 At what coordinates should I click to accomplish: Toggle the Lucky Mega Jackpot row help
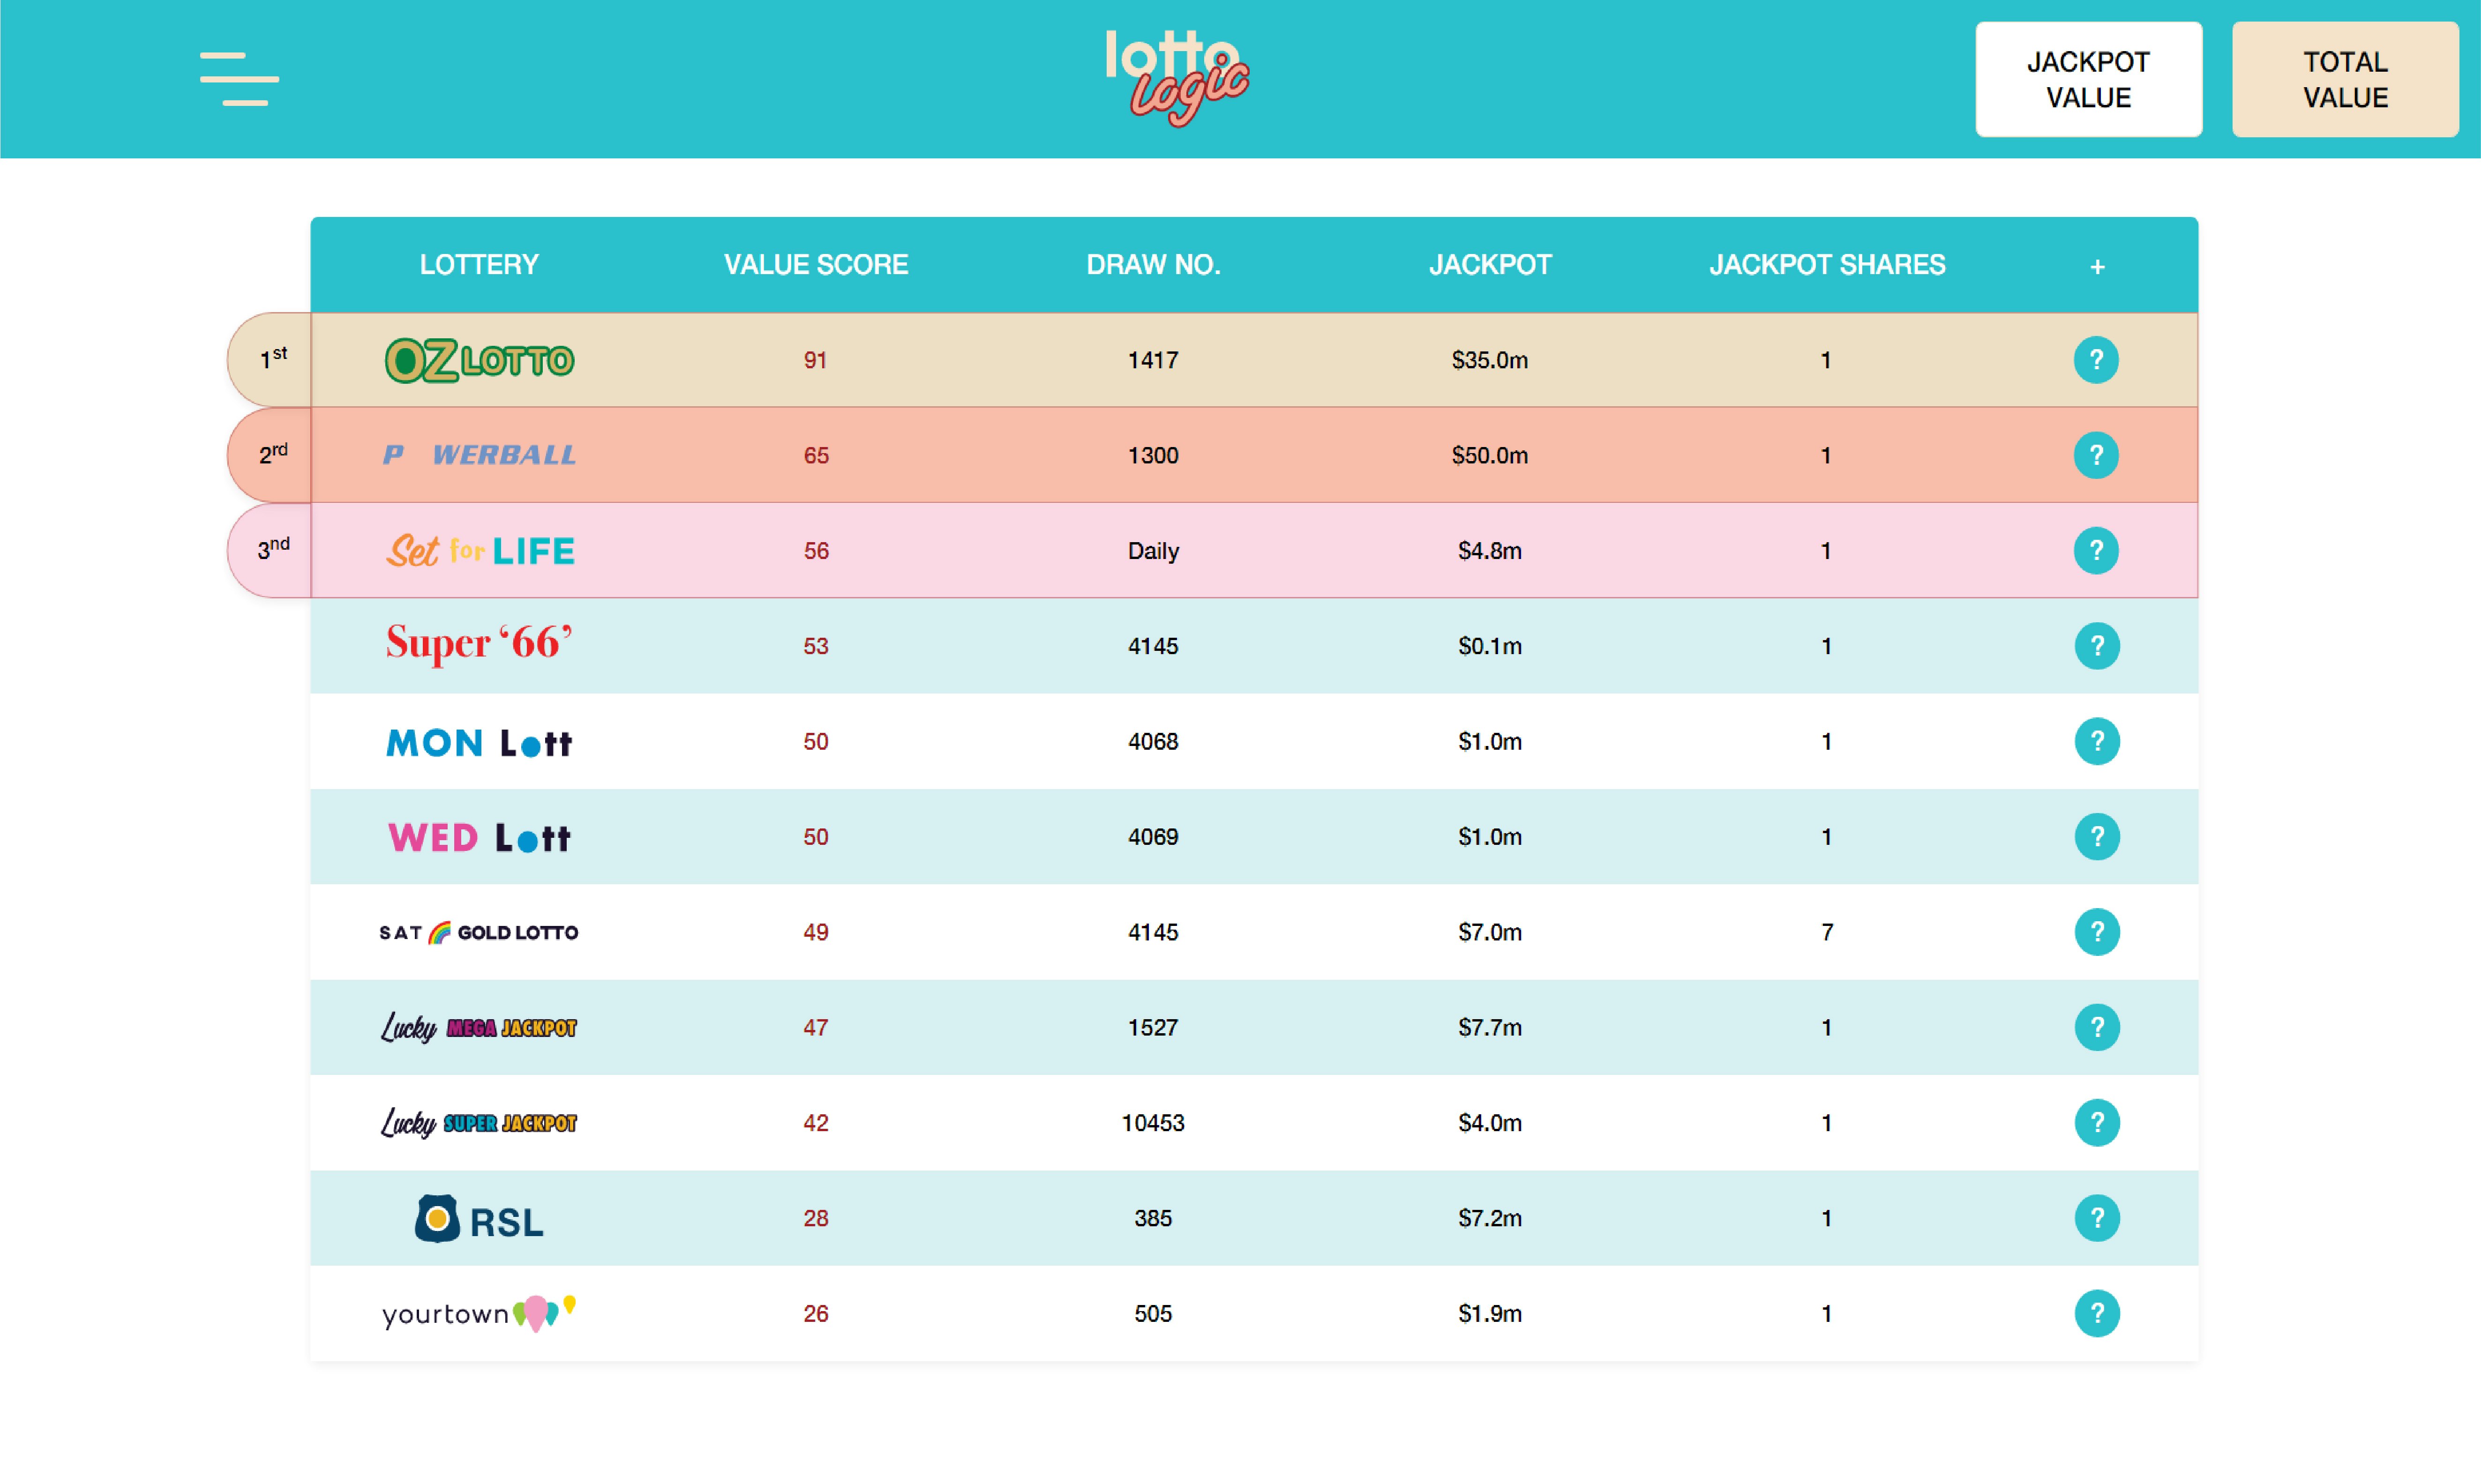[x=2097, y=1027]
